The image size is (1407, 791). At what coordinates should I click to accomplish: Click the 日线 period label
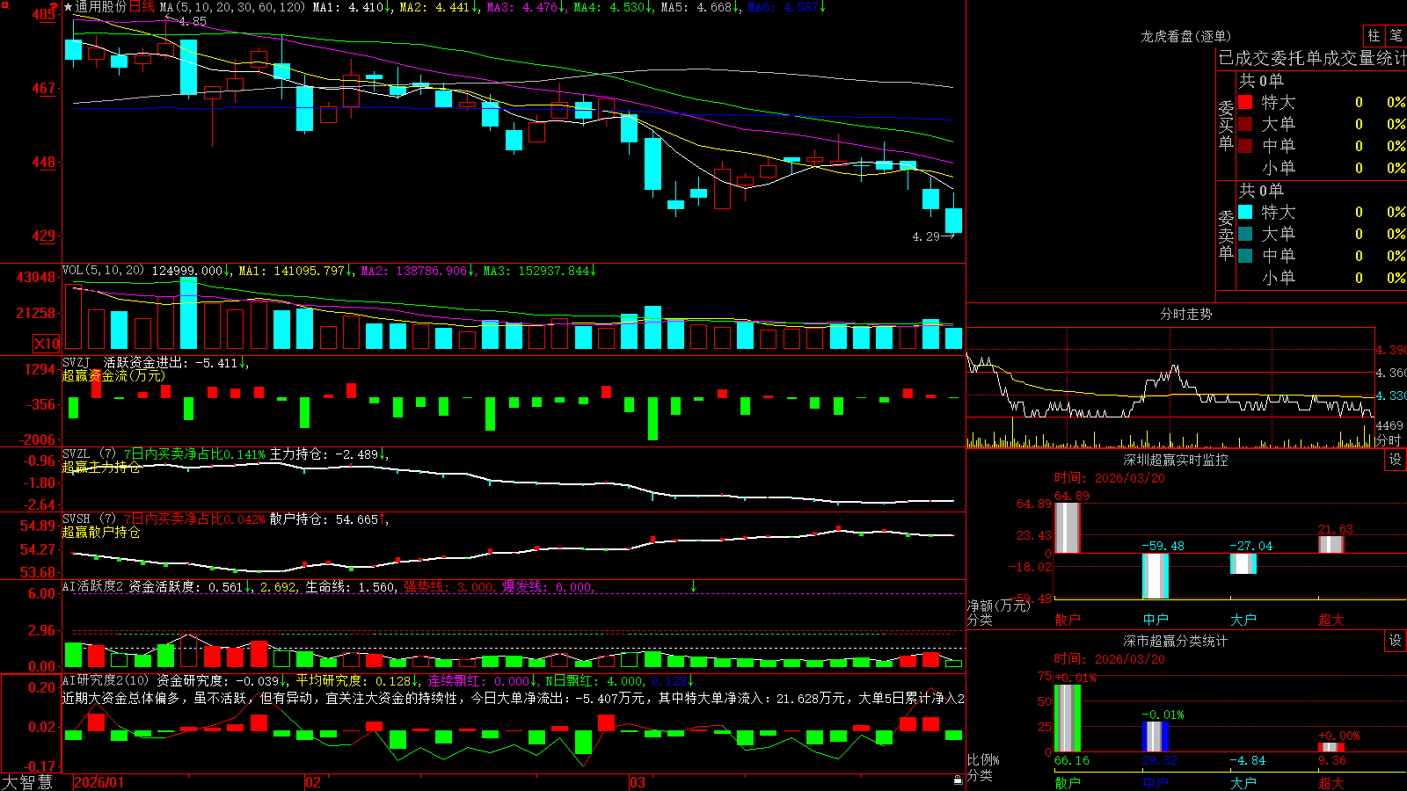[x=142, y=7]
